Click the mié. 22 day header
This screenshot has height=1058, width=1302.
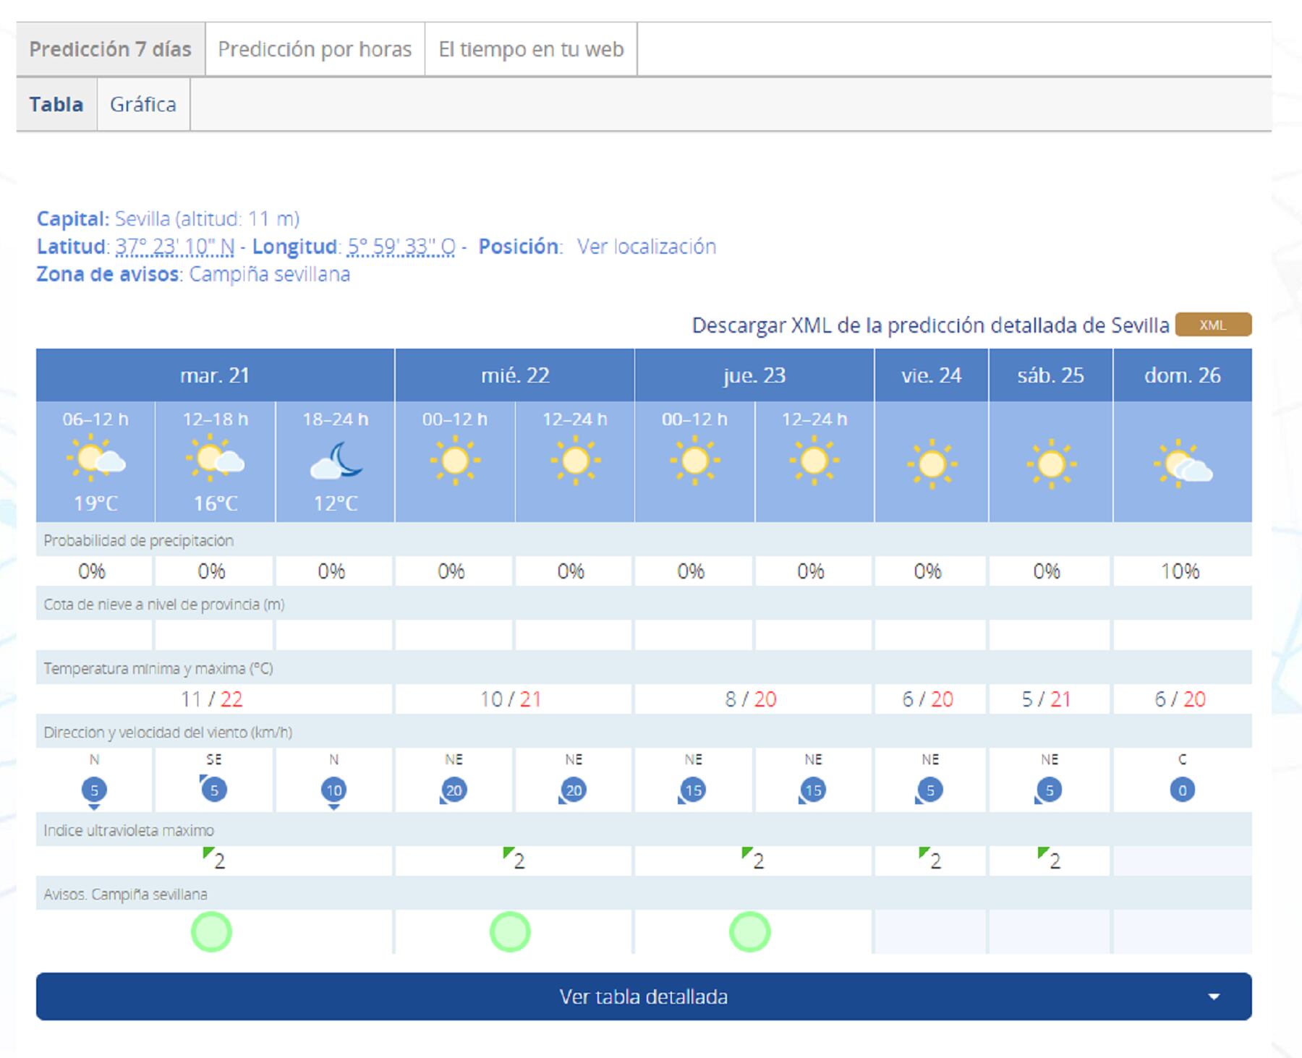[x=515, y=375]
